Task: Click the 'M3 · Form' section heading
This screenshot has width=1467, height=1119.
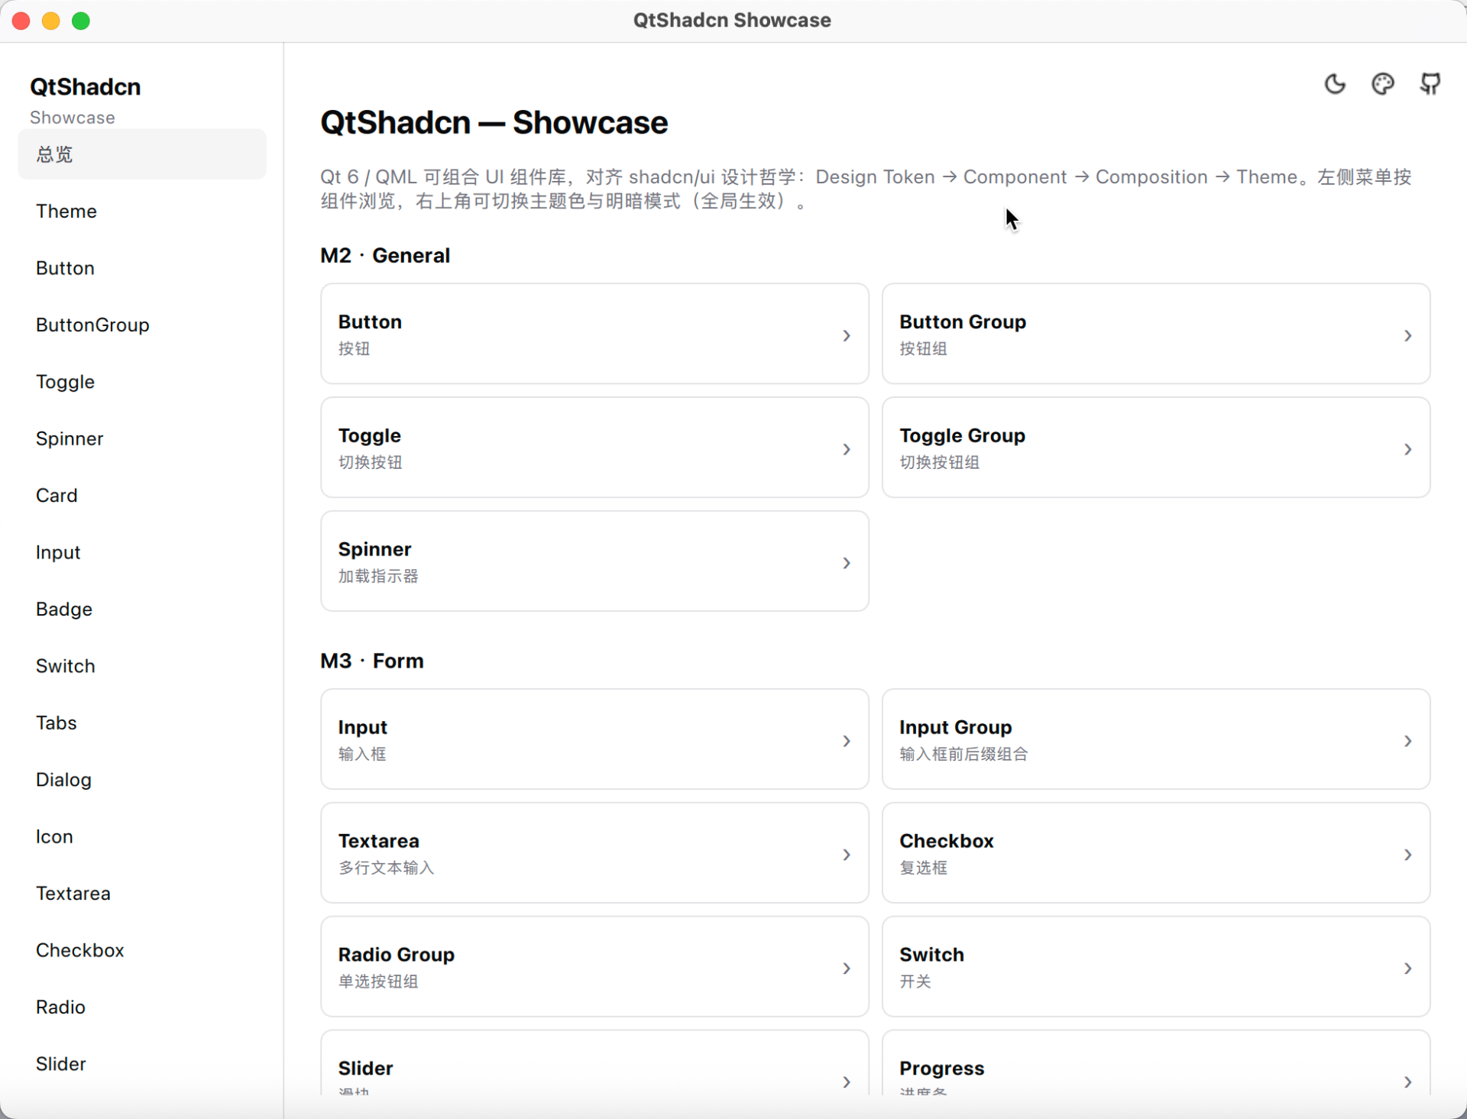Action: 372,661
